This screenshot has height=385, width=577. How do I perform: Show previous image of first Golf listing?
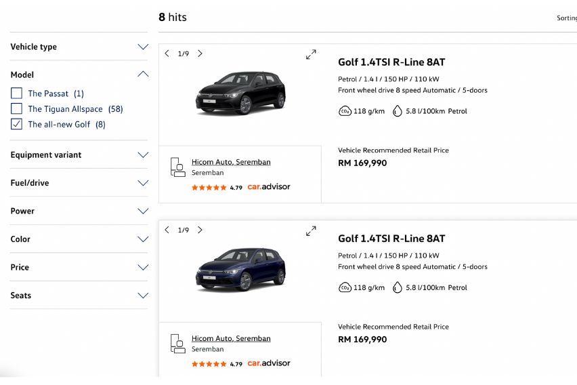[x=167, y=54]
